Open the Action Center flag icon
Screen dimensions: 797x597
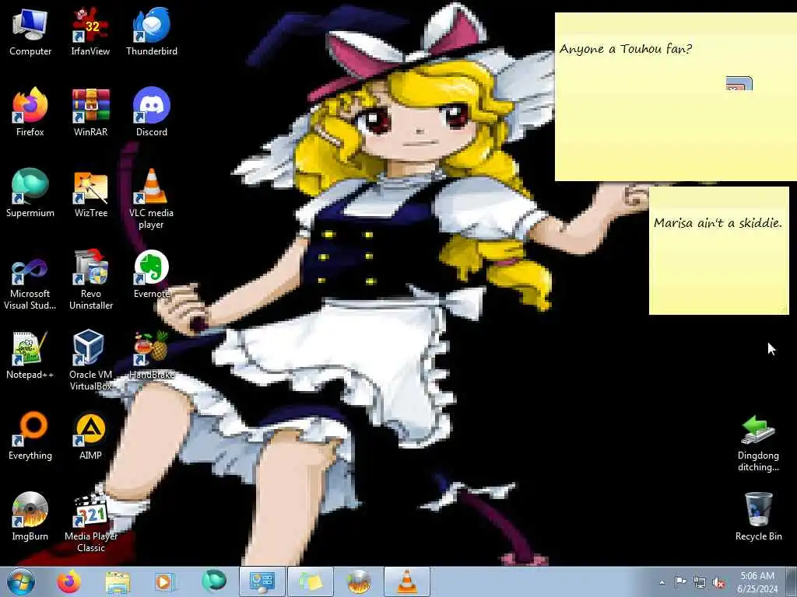click(x=680, y=582)
